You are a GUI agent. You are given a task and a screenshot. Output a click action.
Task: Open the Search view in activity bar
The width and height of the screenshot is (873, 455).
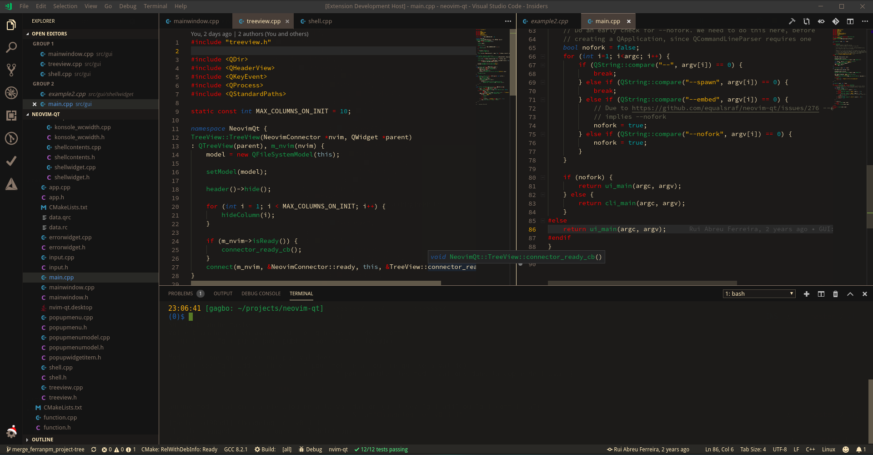coord(11,47)
